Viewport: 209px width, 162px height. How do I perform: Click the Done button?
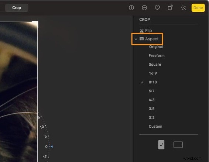[198, 8]
